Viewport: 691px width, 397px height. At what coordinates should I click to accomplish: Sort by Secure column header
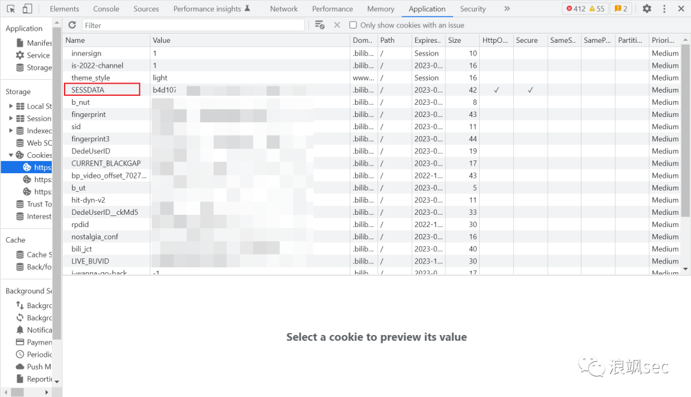(530, 40)
